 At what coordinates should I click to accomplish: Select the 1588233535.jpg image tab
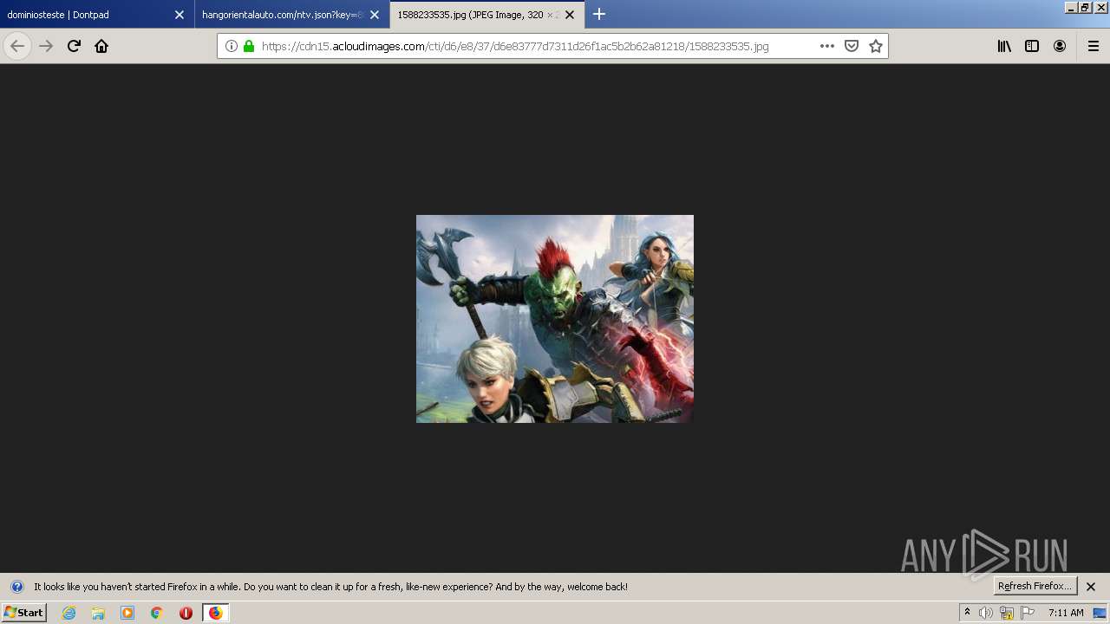pyautogui.click(x=486, y=14)
